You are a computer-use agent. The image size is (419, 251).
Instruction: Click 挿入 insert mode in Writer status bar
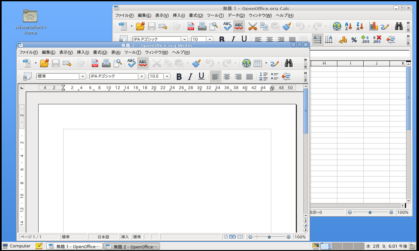(x=125, y=237)
